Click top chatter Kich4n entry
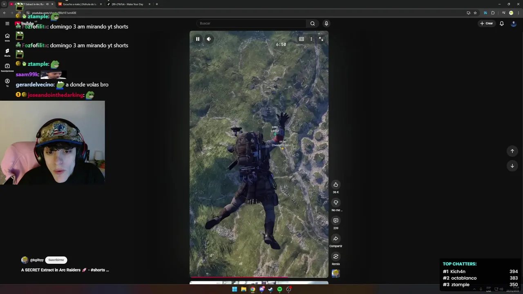Image resolution: width=523 pixels, height=294 pixels. (x=480, y=272)
